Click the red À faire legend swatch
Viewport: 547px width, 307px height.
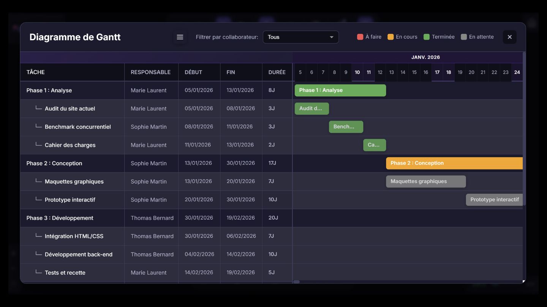pyautogui.click(x=360, y=37)
